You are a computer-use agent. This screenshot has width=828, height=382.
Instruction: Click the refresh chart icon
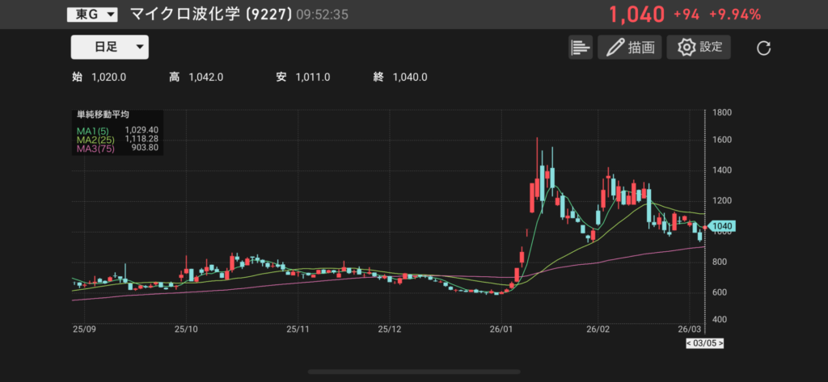pos(763,48)
